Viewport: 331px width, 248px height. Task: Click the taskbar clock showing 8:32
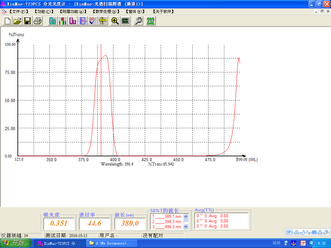click(322, 243)
